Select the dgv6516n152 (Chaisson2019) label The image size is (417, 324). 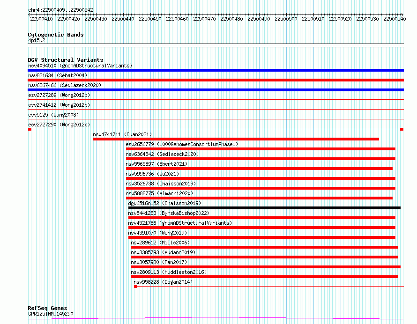164,203
